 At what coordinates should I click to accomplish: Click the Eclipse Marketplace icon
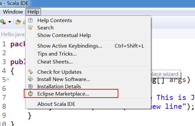[30, 94]
